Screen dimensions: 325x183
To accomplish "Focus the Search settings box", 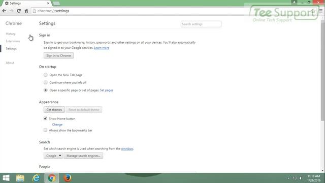I will click(201, 24).
